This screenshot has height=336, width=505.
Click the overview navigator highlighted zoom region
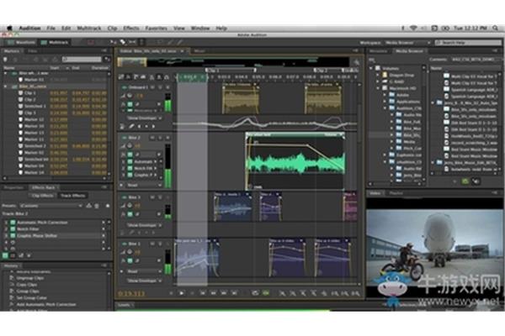tap(132, 62)
